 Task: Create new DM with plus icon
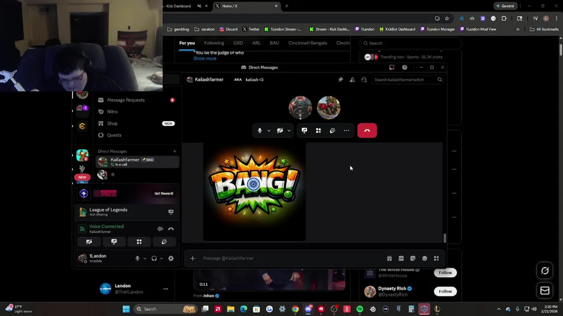click(175, 151)
